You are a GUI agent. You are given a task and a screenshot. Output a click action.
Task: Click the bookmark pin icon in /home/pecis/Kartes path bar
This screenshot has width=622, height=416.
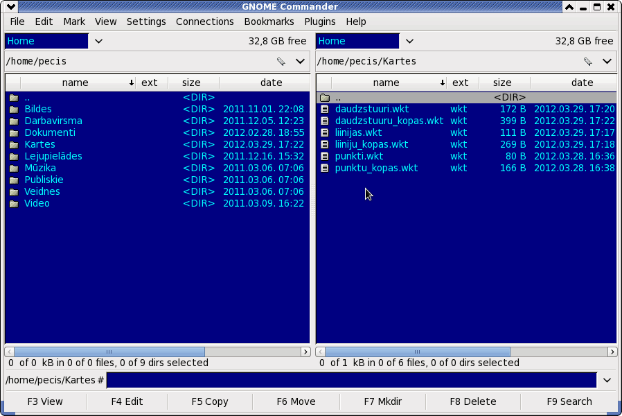coord(588,62)
